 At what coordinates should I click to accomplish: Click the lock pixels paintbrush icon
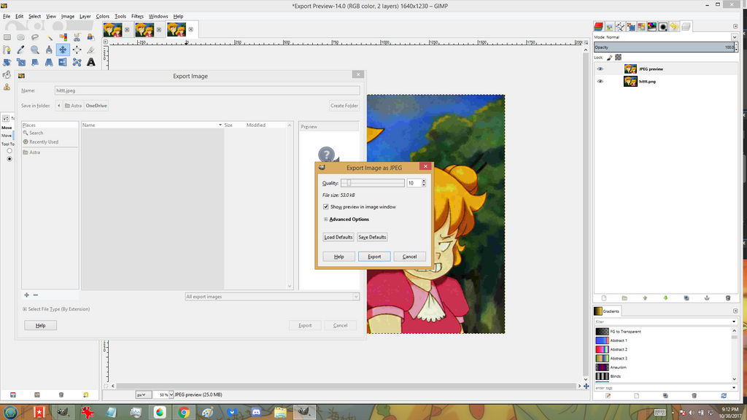pos(610,57)
